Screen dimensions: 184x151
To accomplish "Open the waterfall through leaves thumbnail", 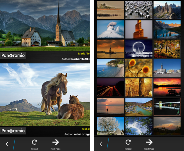I will [x=139, y=126].
